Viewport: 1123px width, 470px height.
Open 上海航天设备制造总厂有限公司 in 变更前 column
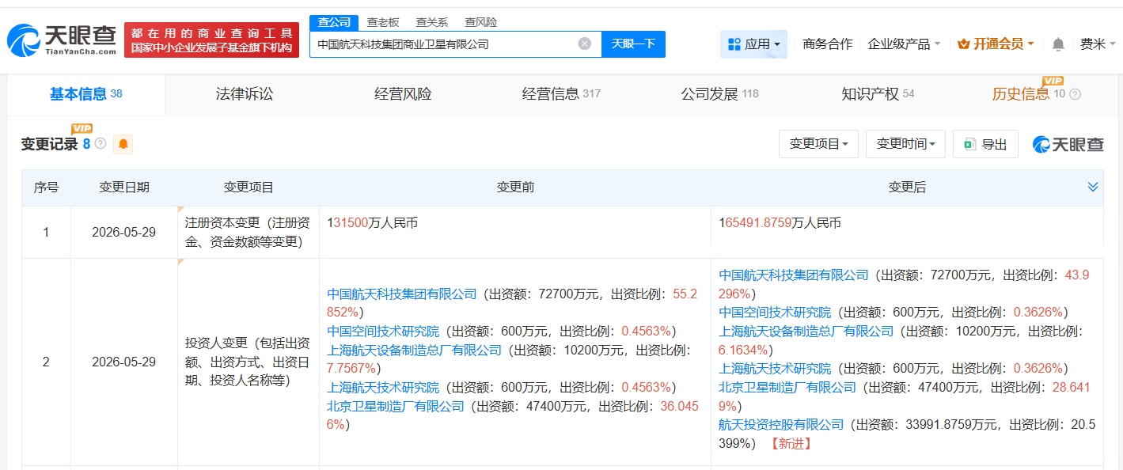coord(414,350)
